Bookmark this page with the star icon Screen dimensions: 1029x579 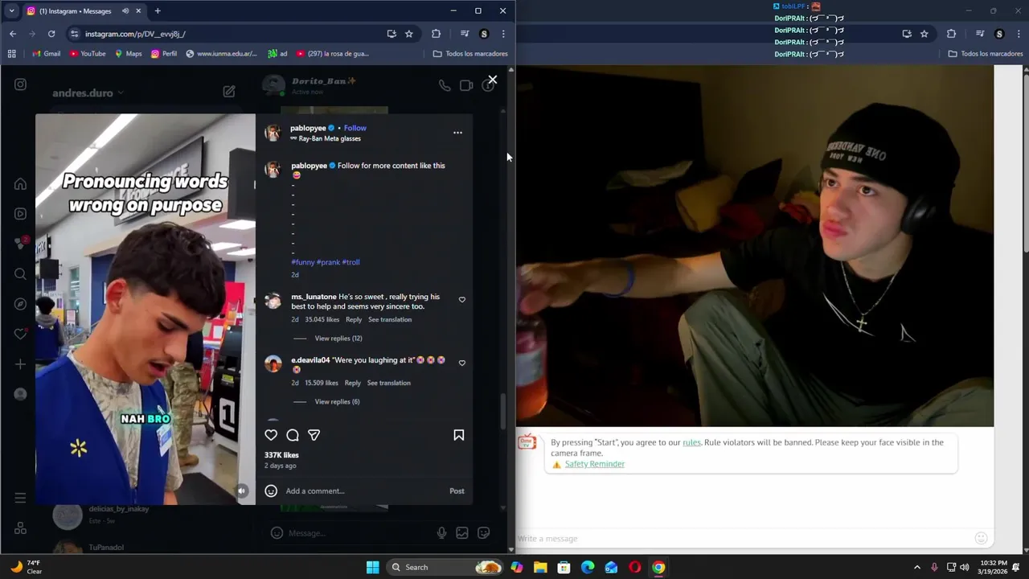click(409, 34)
